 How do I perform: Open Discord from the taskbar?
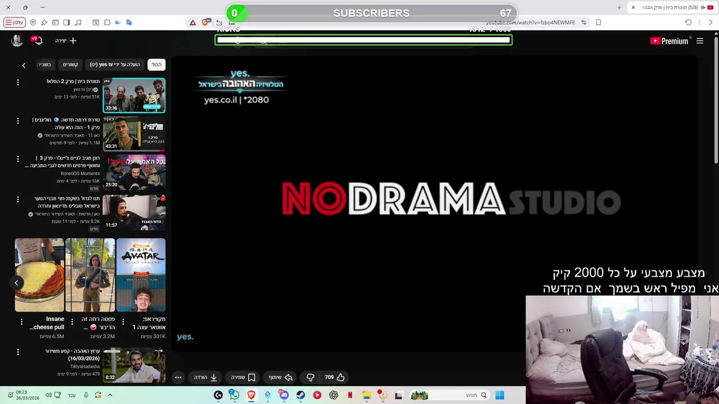[x=284, y=395]
